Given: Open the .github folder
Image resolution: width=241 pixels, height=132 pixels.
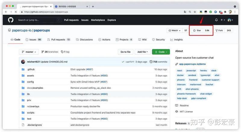Looking at the screenshot, I should point(31,69).
